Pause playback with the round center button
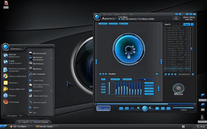The height and width of the screenshot is (129, 207). point(145,109)
